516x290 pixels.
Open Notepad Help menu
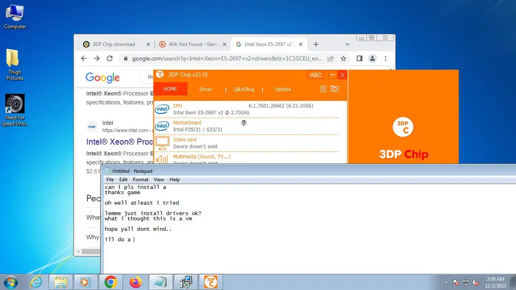coord(175,180)
